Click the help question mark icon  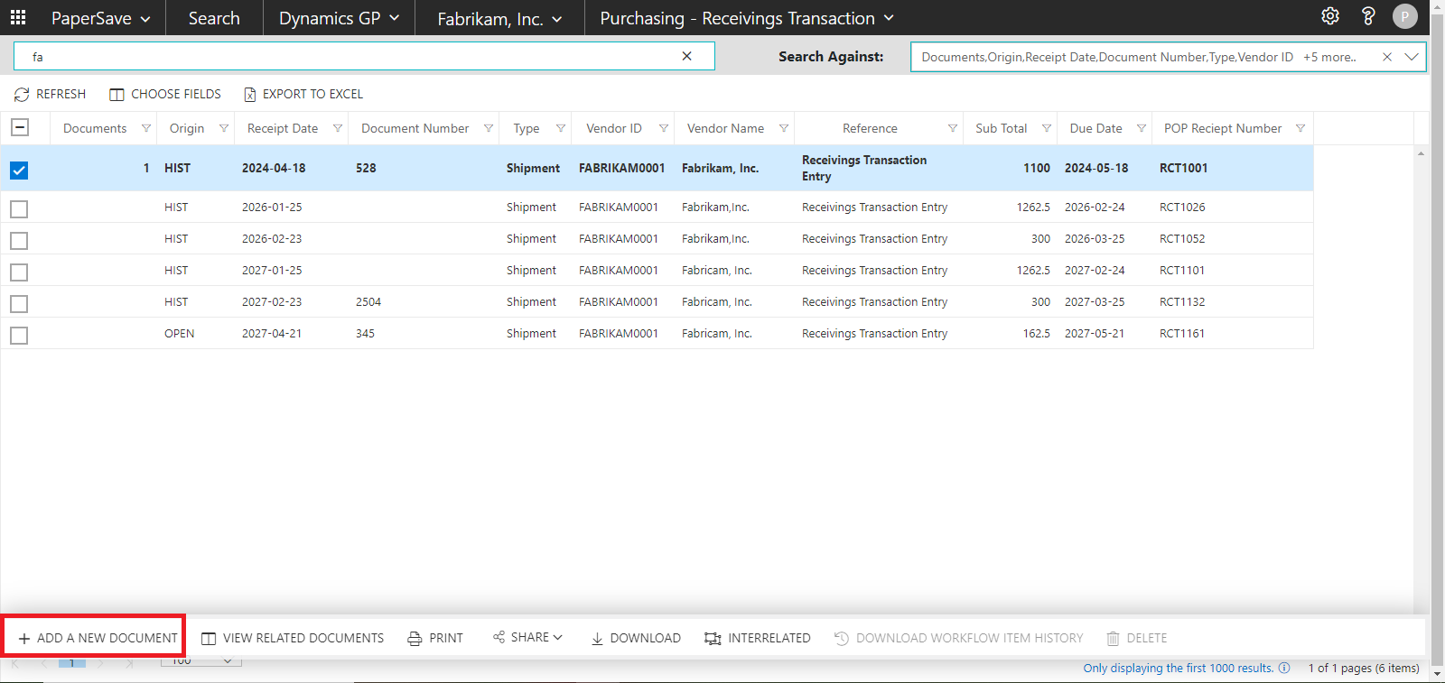click(x=1367, y=16)
